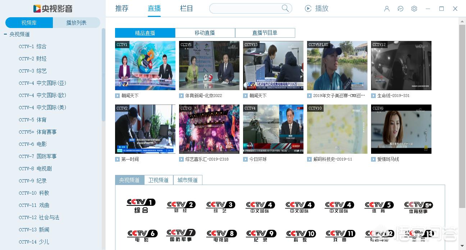
Task: Select the 央视频道 channel tab
Action: [x=129, y=180]
